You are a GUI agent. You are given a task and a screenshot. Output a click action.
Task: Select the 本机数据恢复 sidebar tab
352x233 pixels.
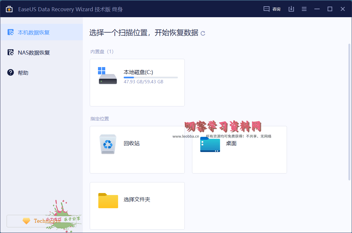[x=42, y=32]
